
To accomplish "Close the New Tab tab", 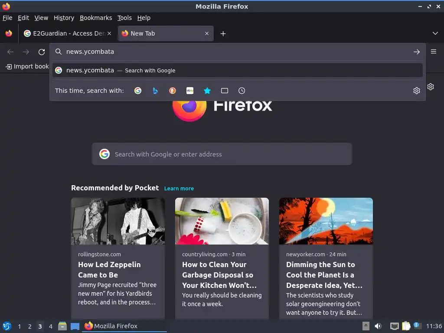I will [x=207, y=33].
